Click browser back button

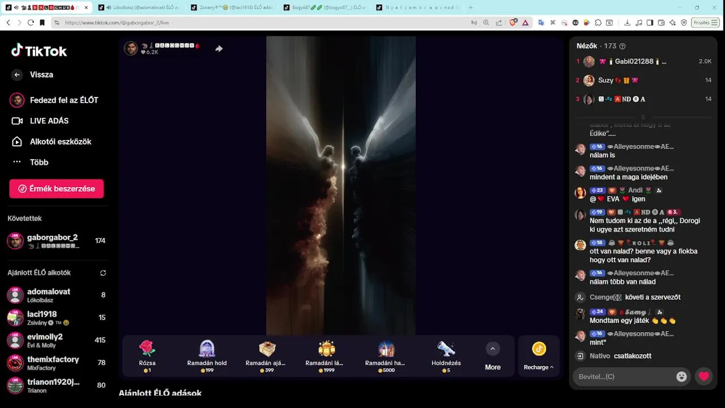point(8,23)
